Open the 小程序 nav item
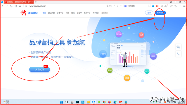187x105 pixels. pyautogui.click(x=79, y=13)
